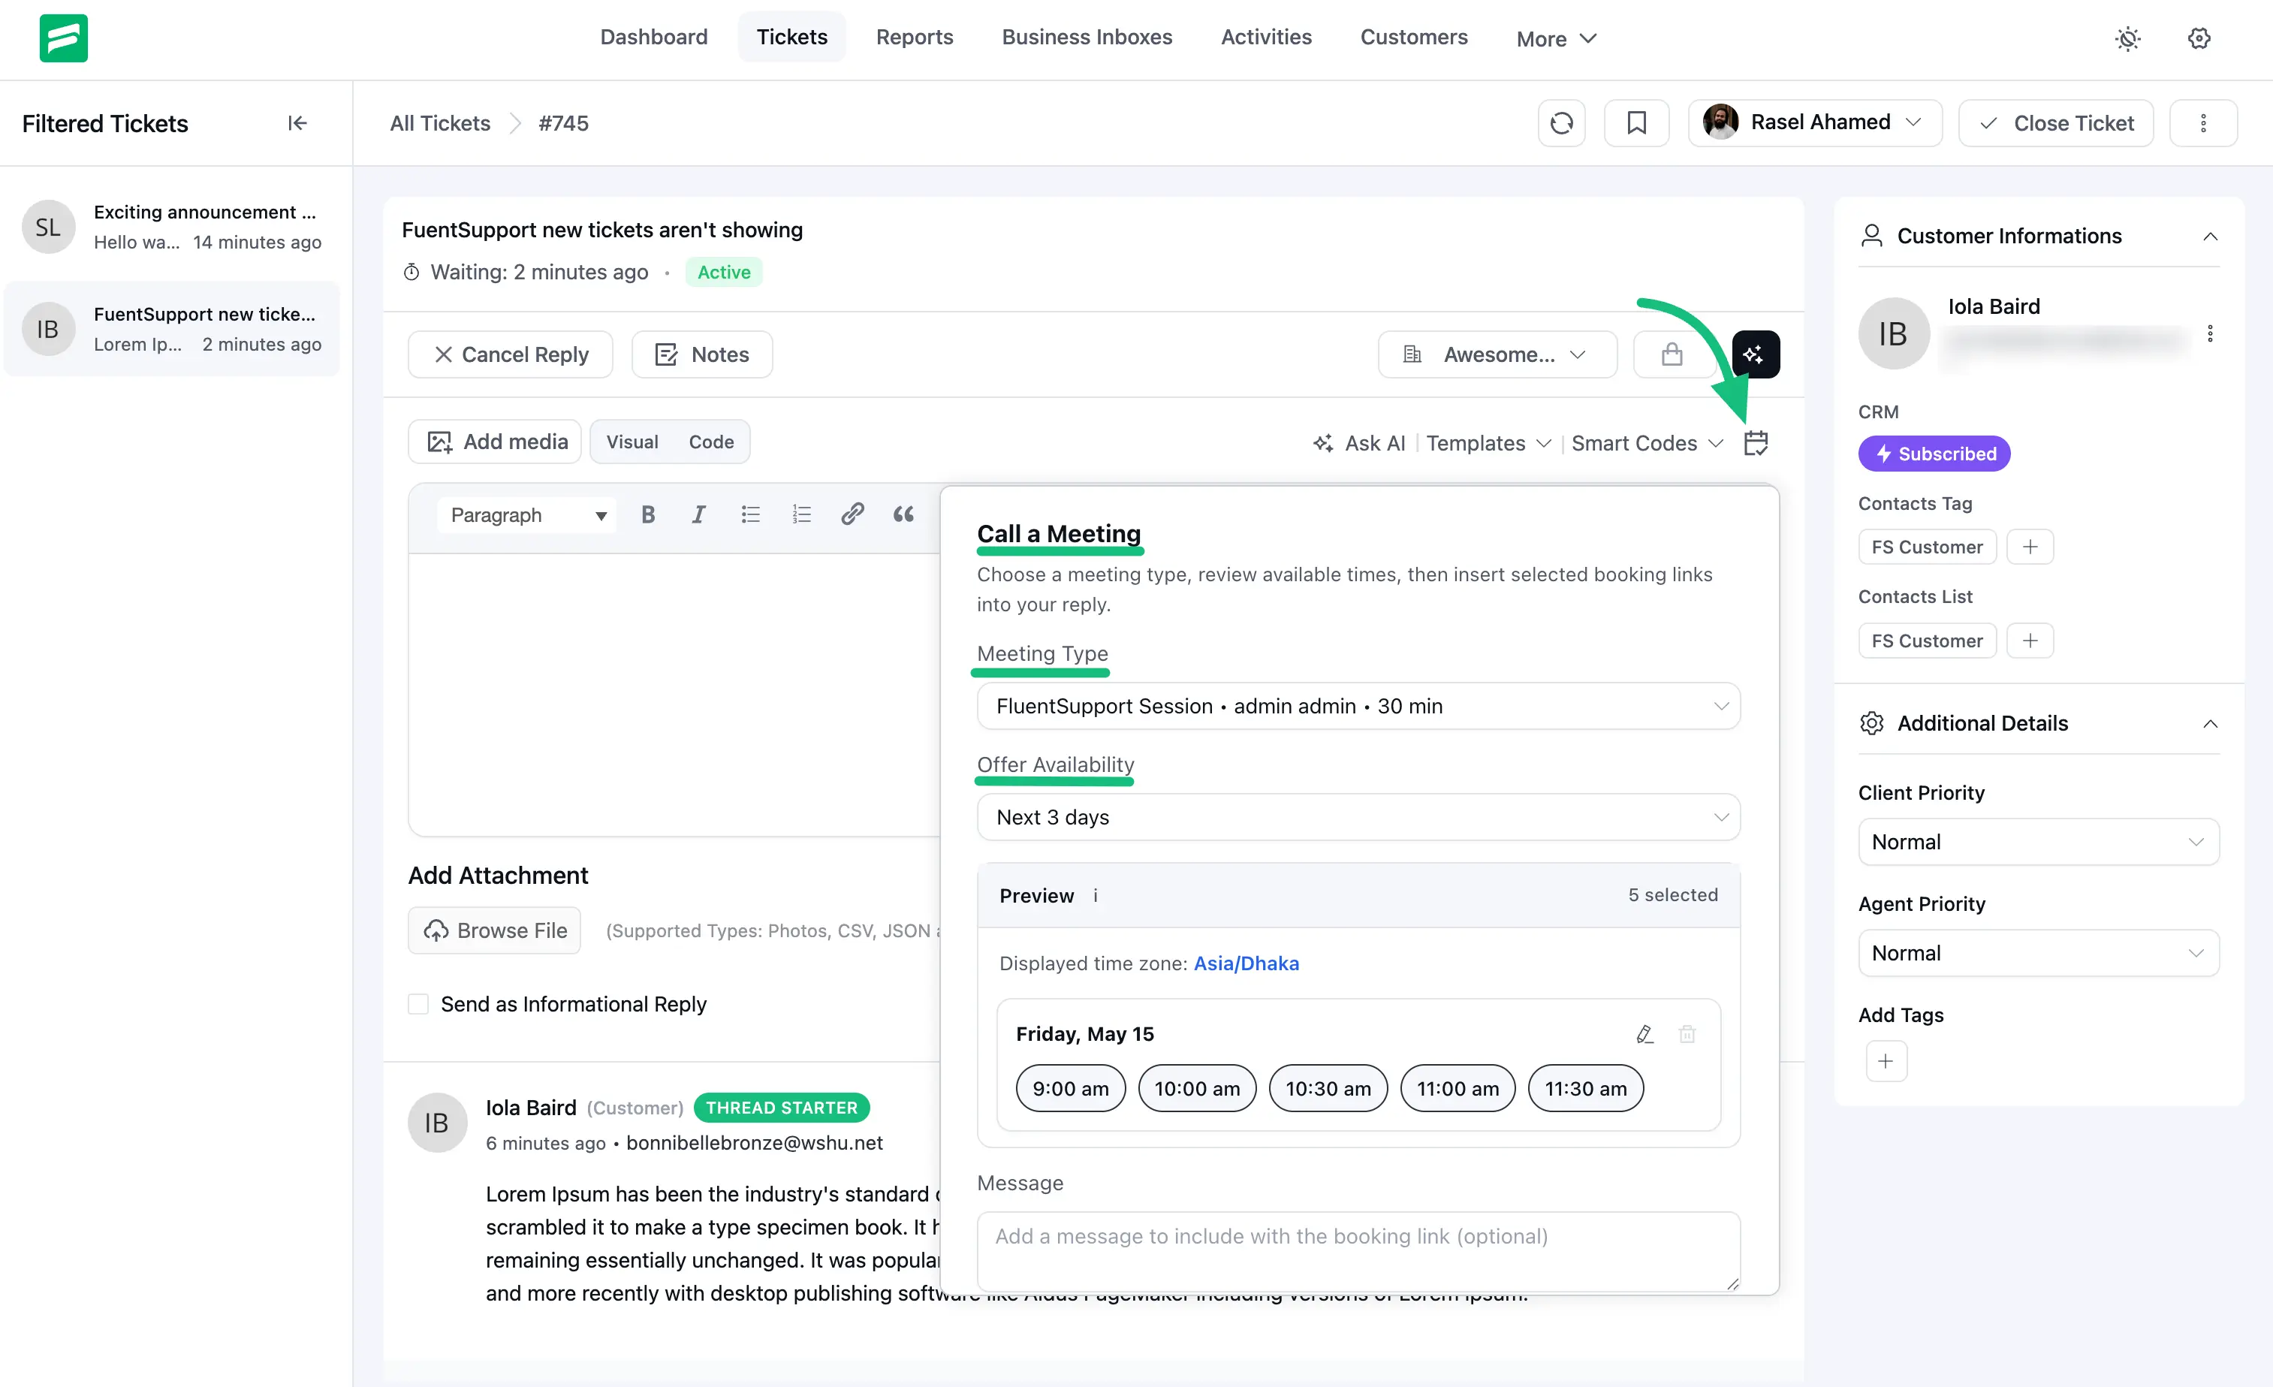Insert a blockquote

click(x=903, y=514)
